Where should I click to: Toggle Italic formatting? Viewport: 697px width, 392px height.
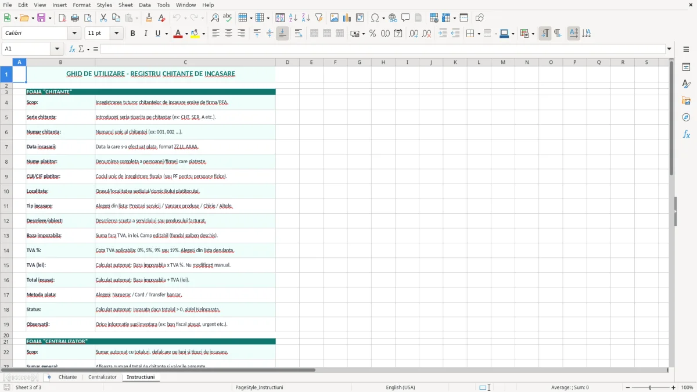[145, 34]
